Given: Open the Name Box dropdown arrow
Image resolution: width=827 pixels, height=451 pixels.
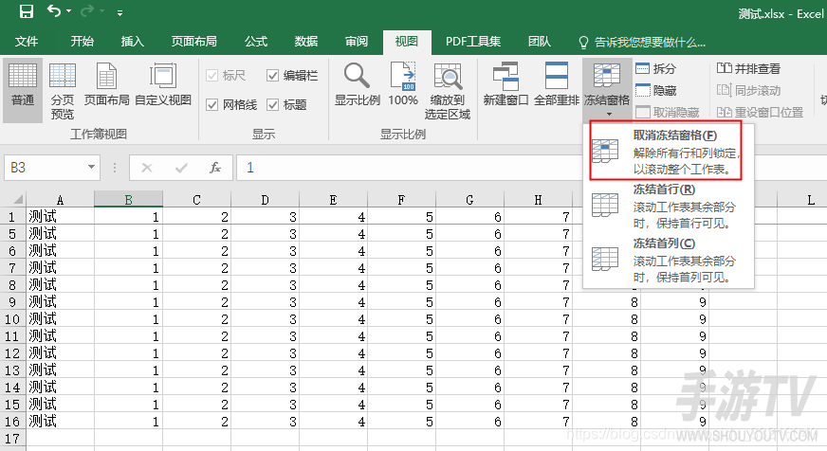Looking at the screenshot, I should point(91,168).
